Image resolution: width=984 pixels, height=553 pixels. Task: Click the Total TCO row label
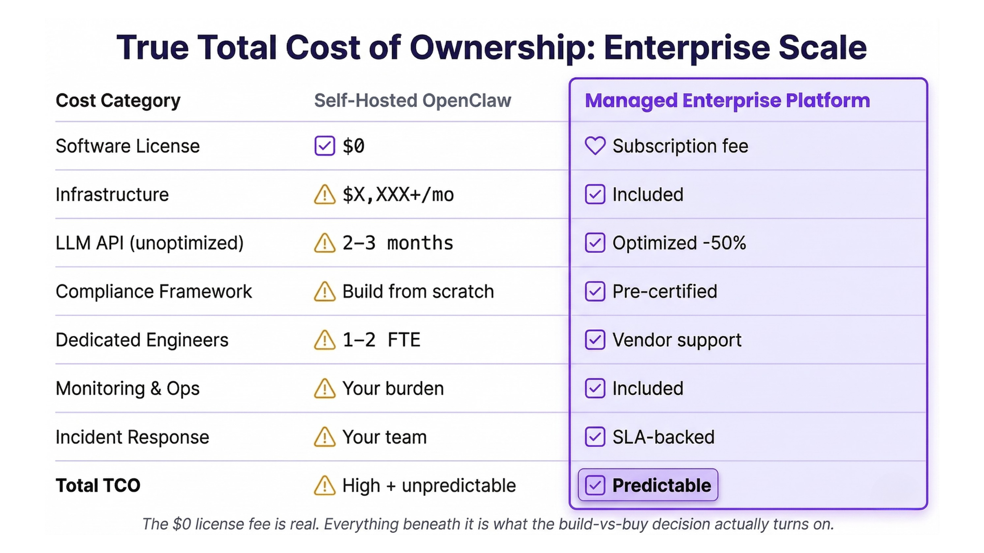tap(98, 486)
